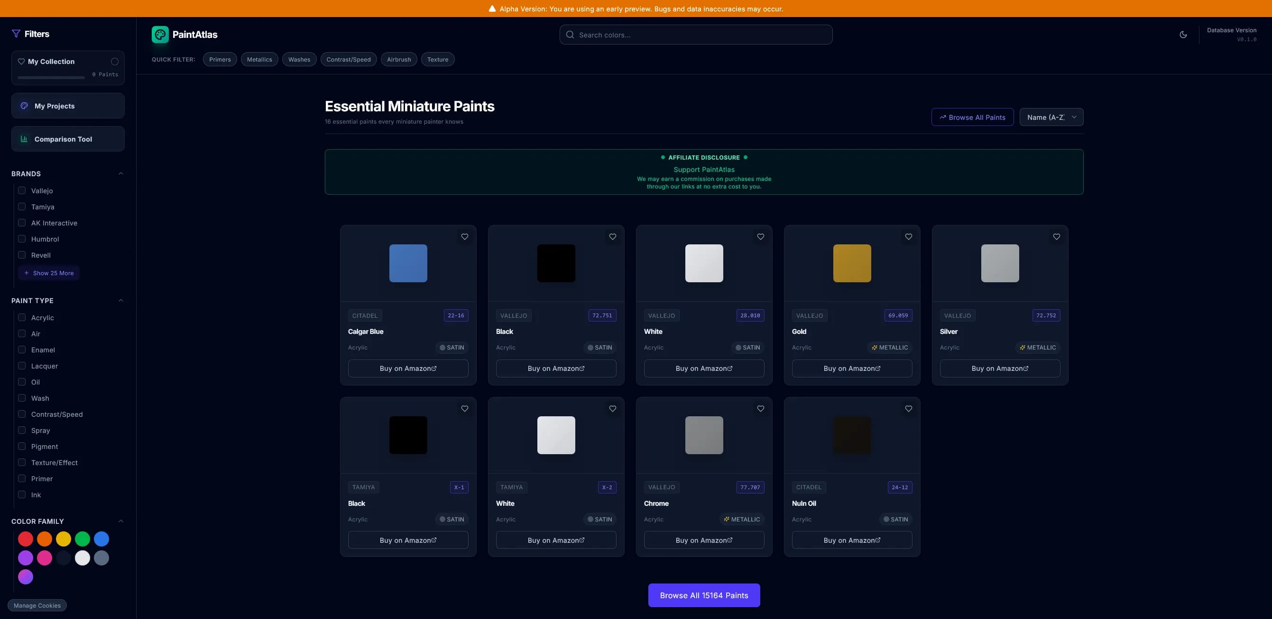Open the Name (A-Z) sort dropdown
Screen dimensions: 1272x619
point(1051,117)
